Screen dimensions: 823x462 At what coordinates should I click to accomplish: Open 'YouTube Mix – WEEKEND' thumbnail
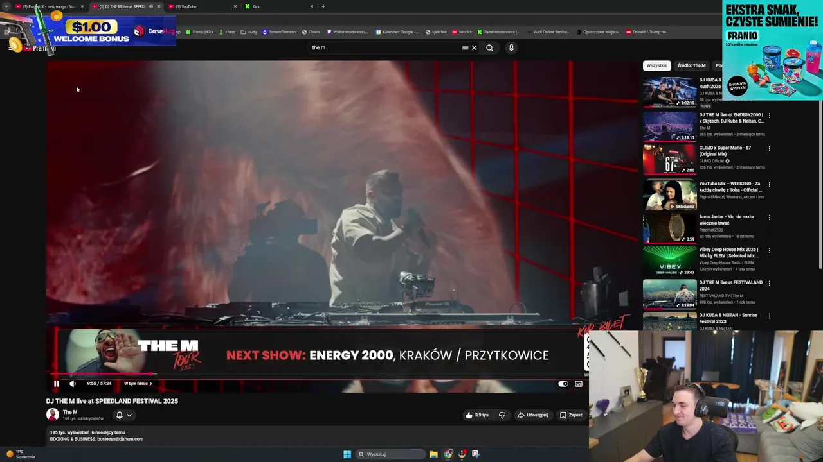[x=669, y=195]
